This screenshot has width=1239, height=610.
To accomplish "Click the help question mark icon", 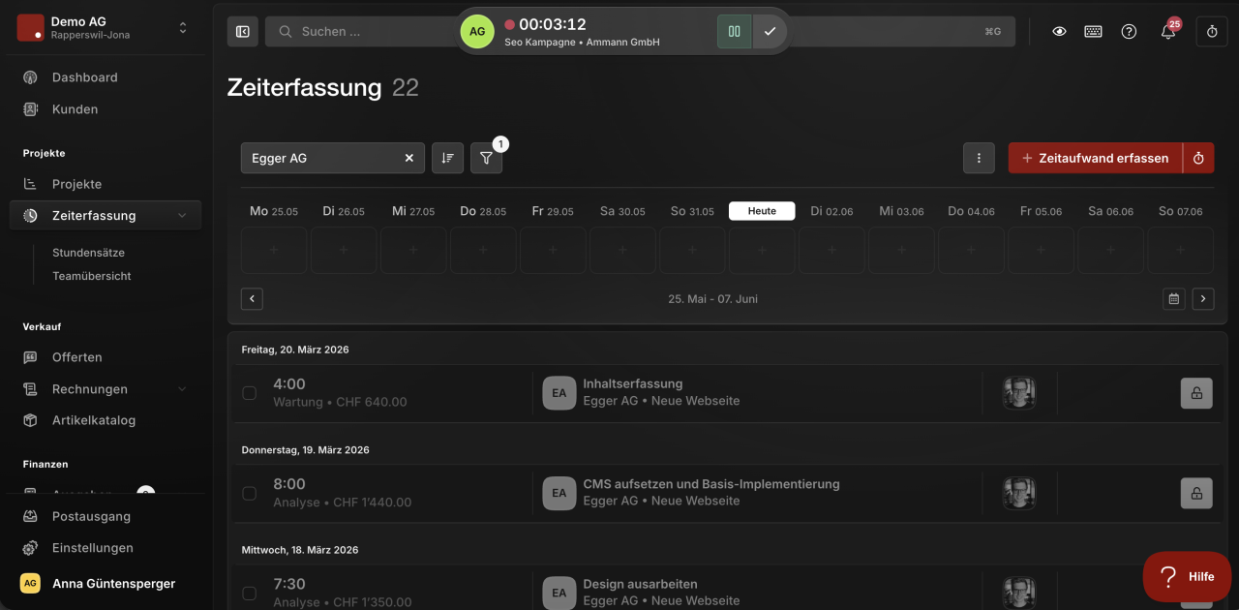I will 1129,31.
